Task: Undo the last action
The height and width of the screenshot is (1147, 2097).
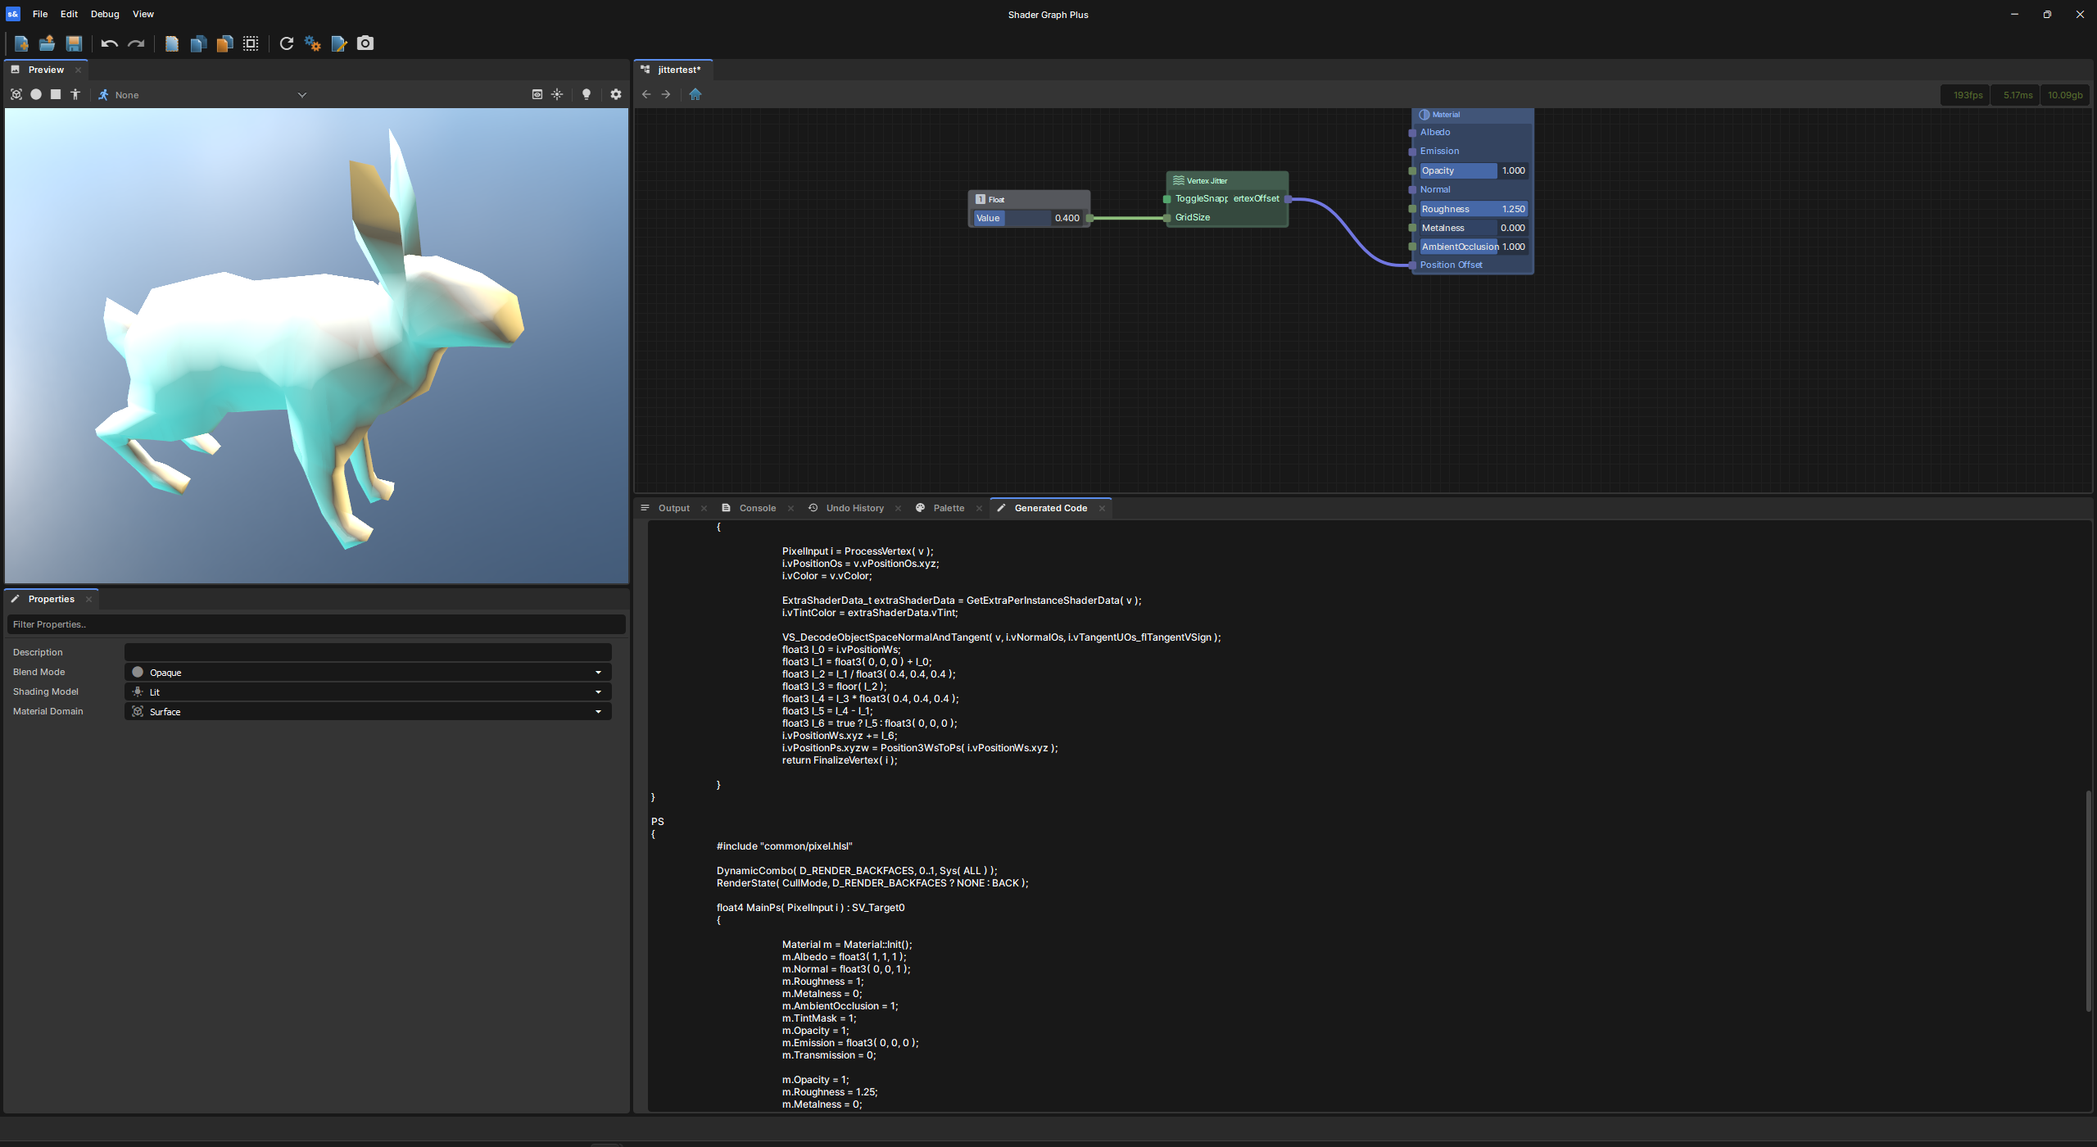Action: (x=110, y=43)
